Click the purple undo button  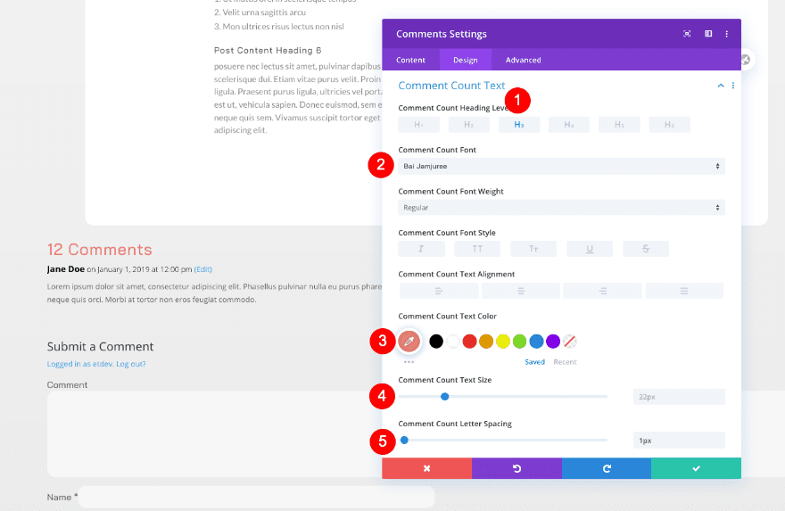coord(516,468)
